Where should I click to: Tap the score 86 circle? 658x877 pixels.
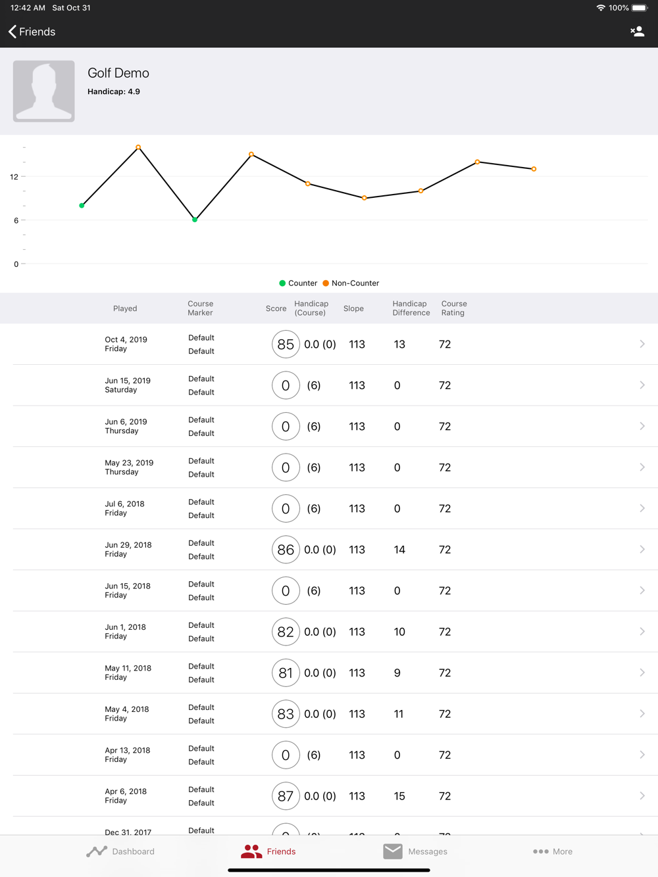(286, 550)
